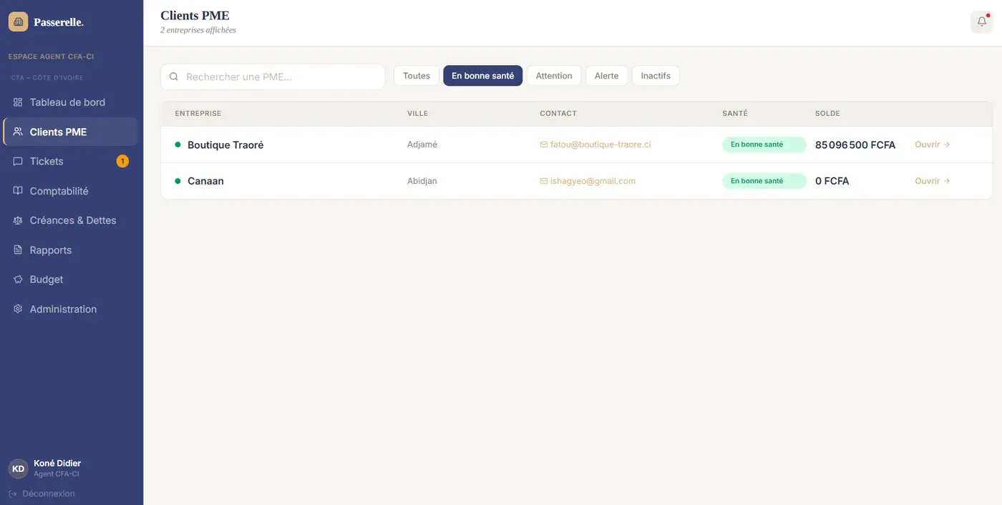Click the Administration gear icon
The image size is (1002, 505).
tap(18, 309)
